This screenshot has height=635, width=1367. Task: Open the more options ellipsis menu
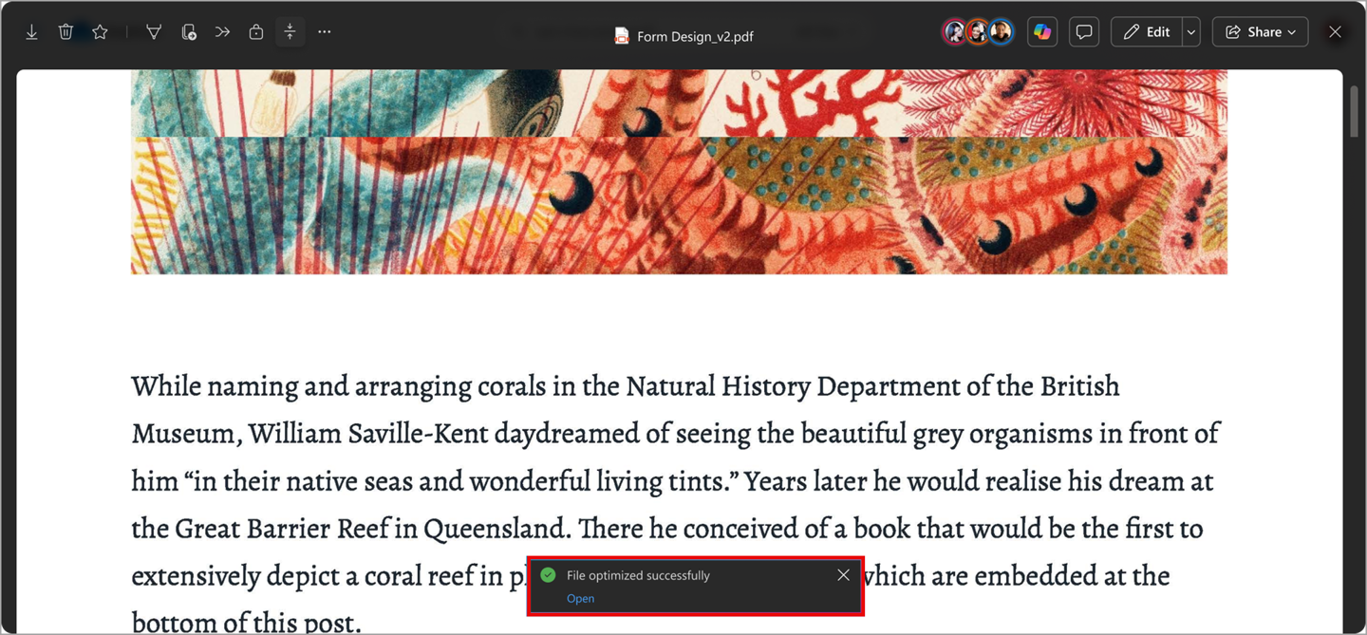coord(325,32)
